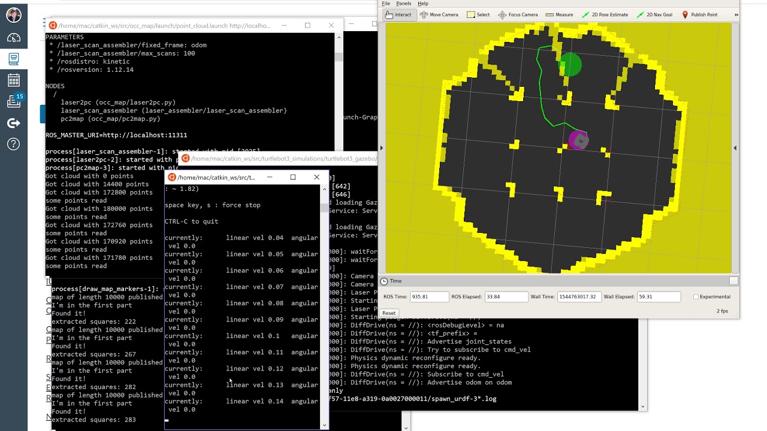The image size is (767, 431).
Task: Close the teleop terminal window
Action: 316,177
